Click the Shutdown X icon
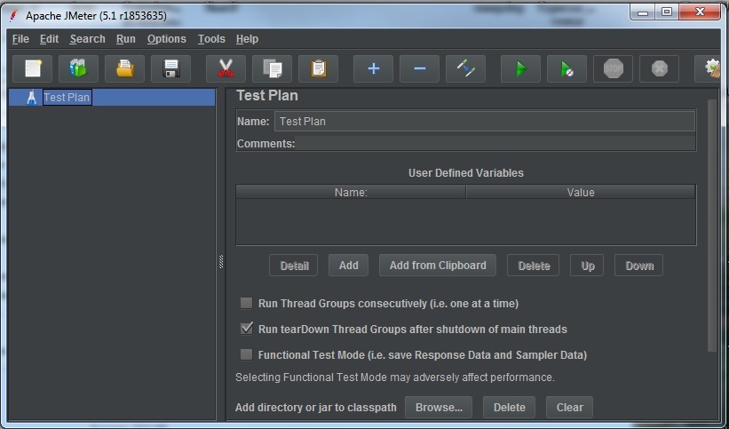 [659, 69]
